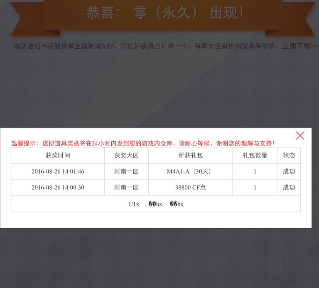Click the 恭喜: 零(永久) 出现! banner title
Viewport: 319px width, 288px height.
[x=165, y=12]
